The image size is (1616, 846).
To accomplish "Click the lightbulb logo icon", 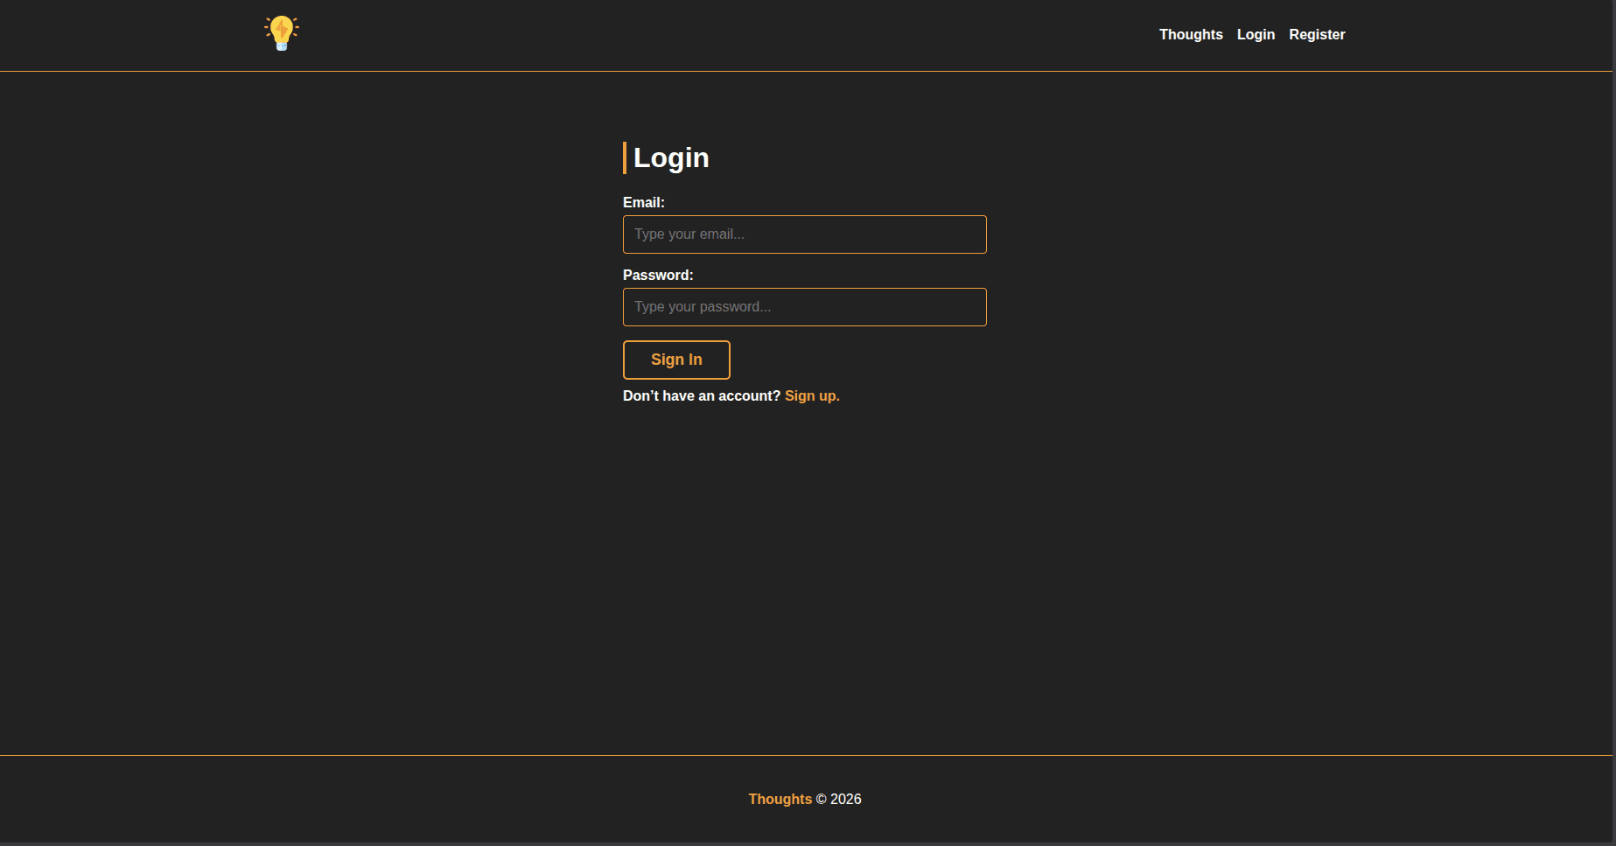I will 282,33.
